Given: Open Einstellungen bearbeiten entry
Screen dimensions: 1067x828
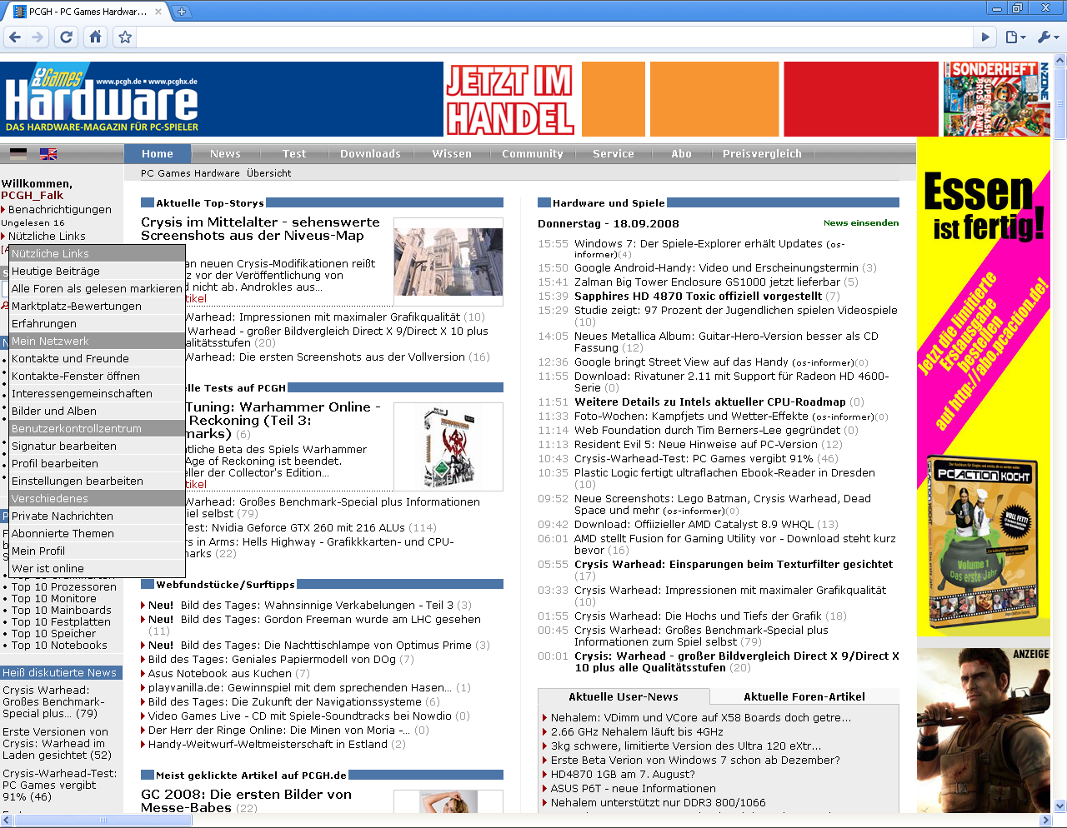Looking at the screenshot, I should click(97, 481).
